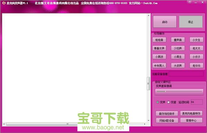The height and width of the screenshot is (133, 207).
Task: Click the vertical scrollbar up arrow
Action: tap(148, 16)
